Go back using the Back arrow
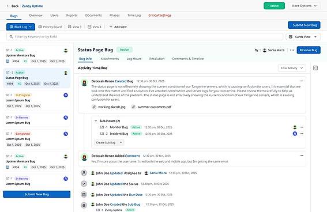This screenshot has height=212, width=327. pos(8,6)
